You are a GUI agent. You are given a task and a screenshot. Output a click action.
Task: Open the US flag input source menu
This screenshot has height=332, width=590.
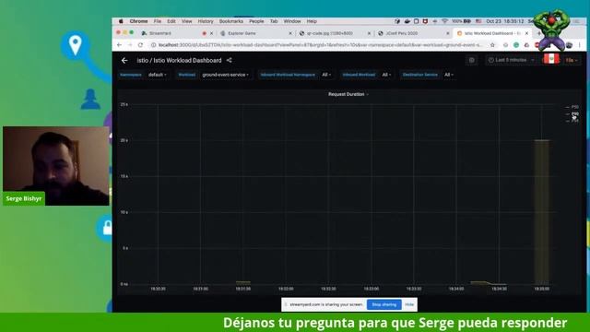[478, 21]
